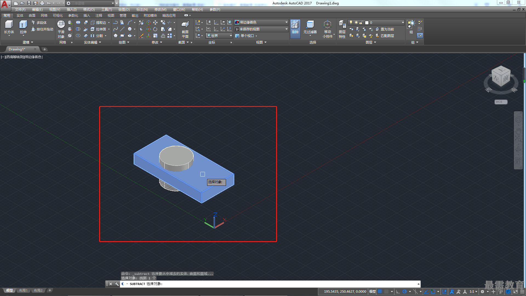
Task: Switch to the Layout1 (布局1) tab
Action: 23,291
